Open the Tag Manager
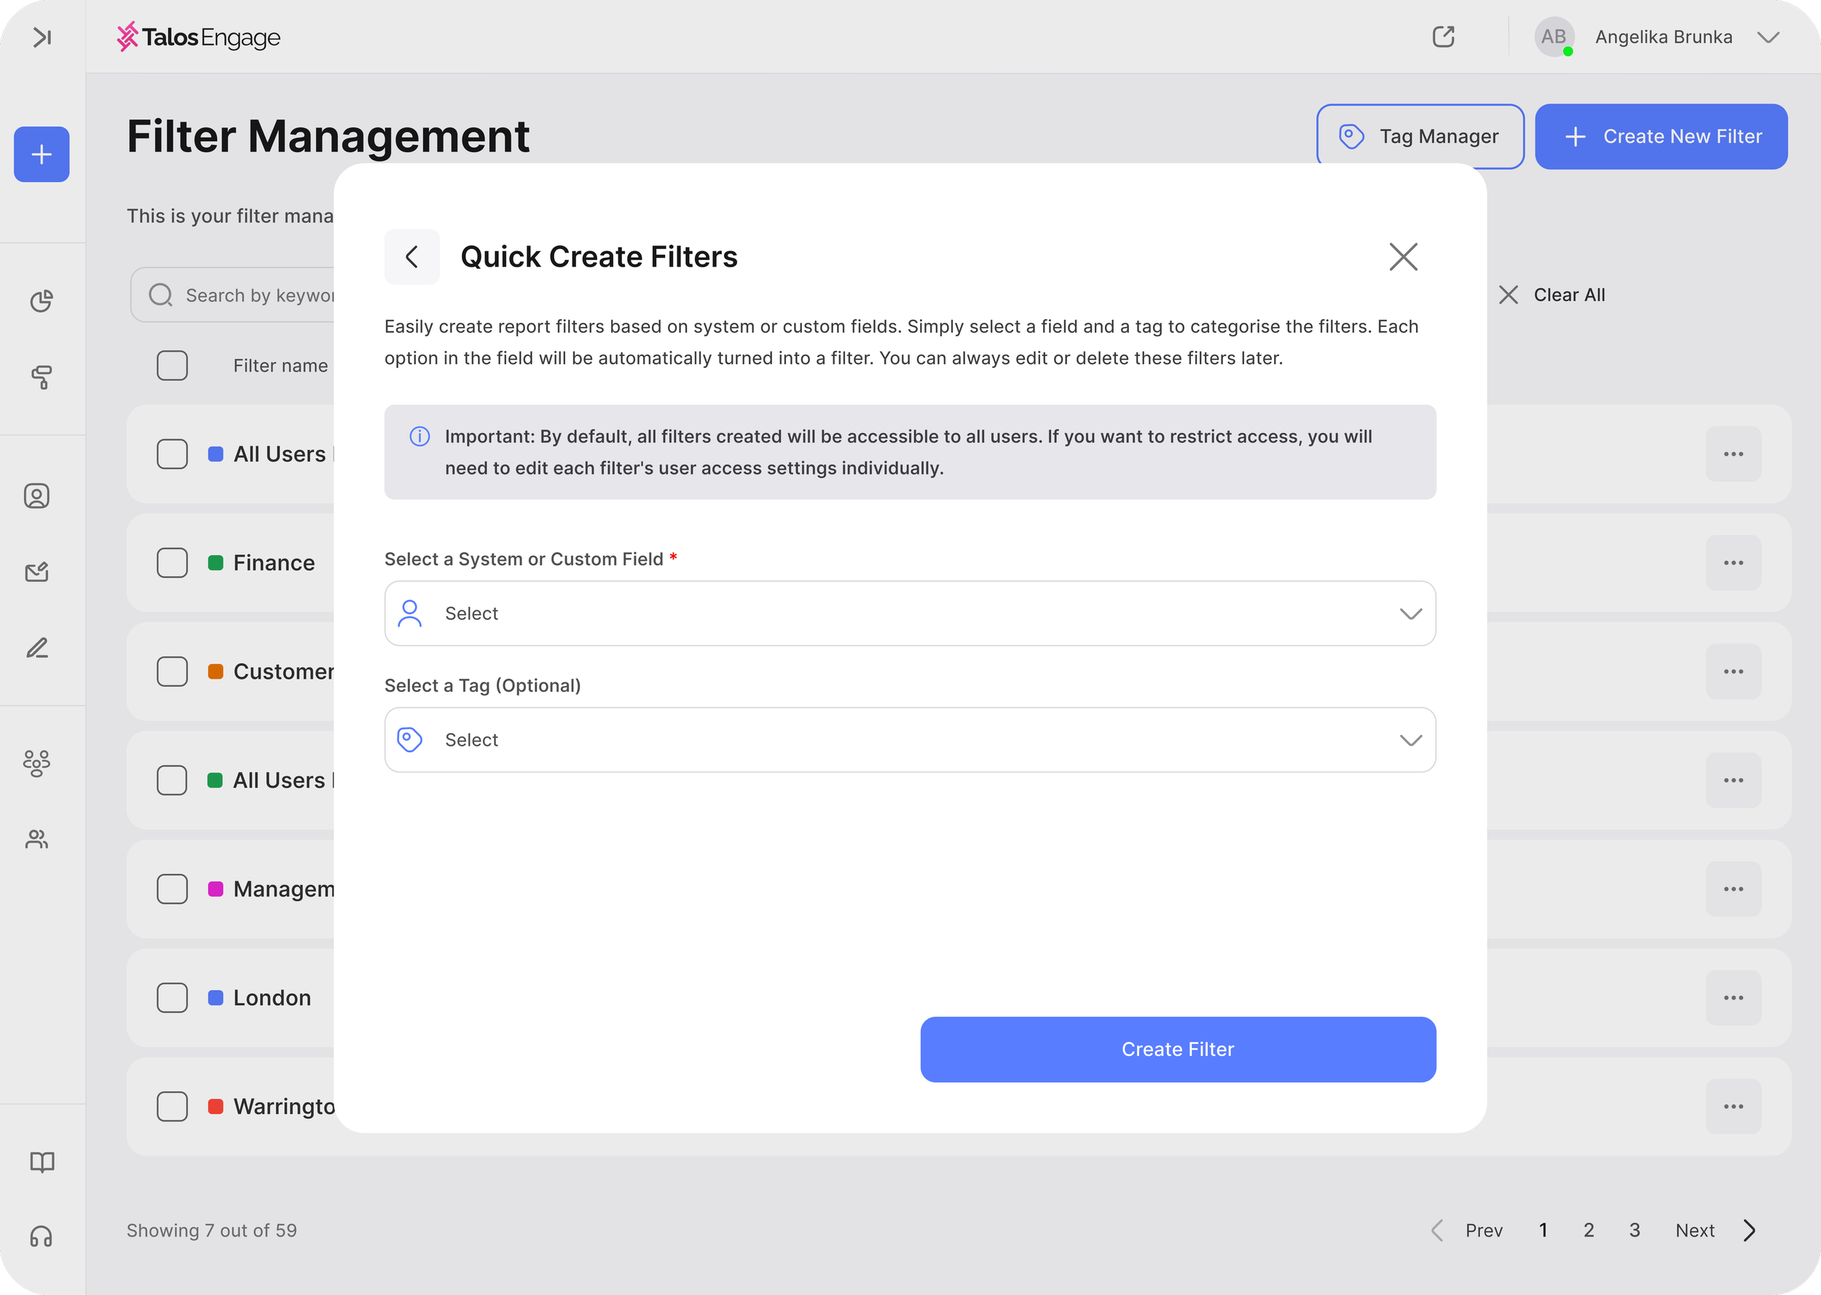Screen dimensions: 1821x1295 (x=1420, y=136)
